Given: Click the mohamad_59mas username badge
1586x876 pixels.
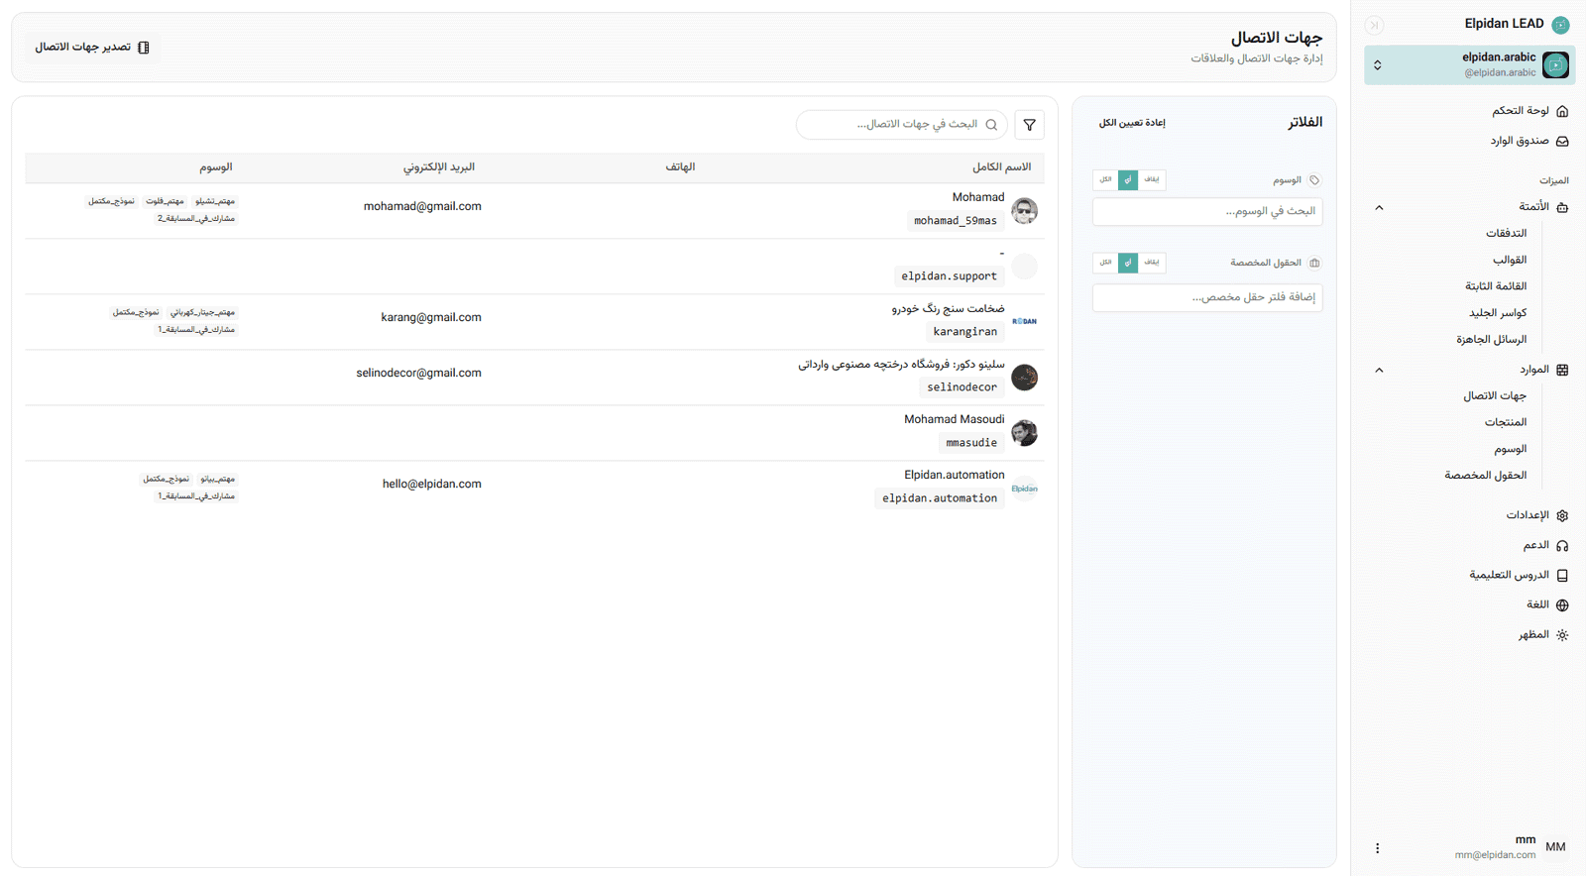Looking at the screenshot, I should point(956,221).
